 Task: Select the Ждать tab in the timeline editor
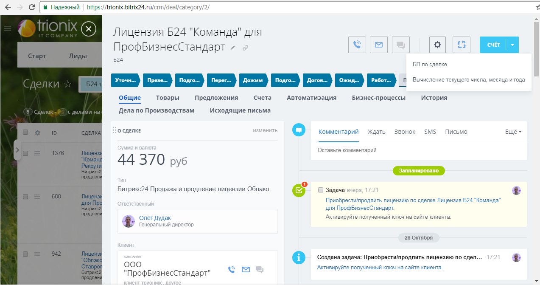377,132
